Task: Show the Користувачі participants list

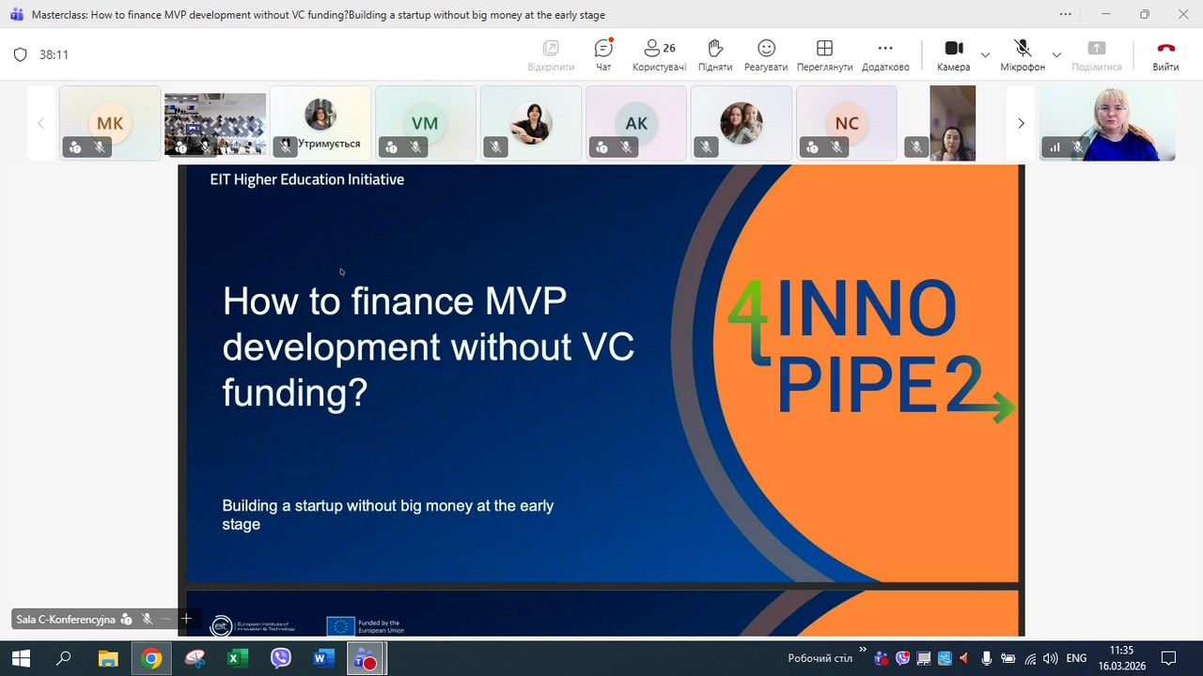Action: tap(659, 54)
